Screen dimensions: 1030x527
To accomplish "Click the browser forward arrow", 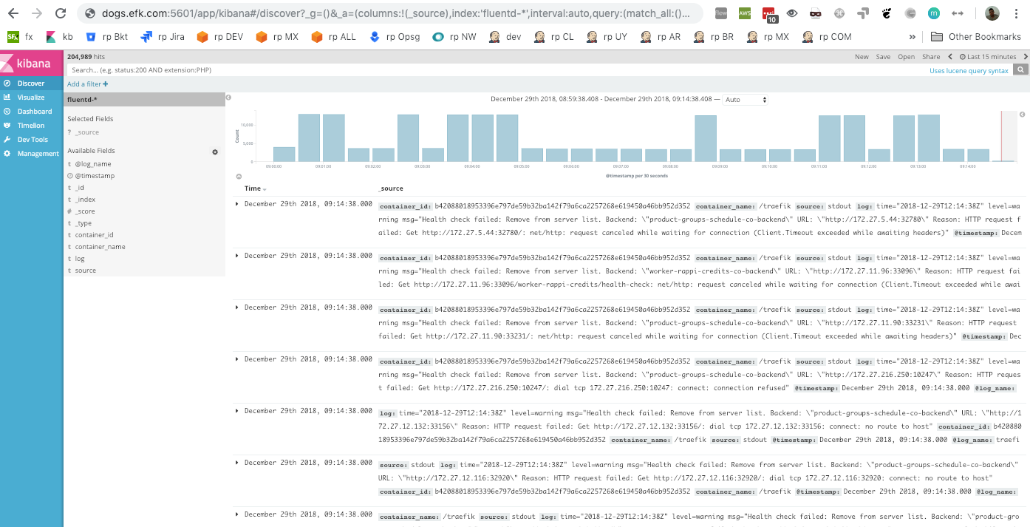I will (x=37, y=13).
